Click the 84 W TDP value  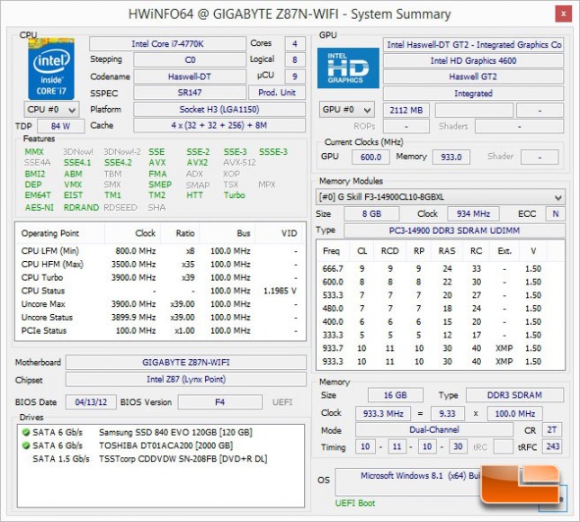tap(60, 126)
